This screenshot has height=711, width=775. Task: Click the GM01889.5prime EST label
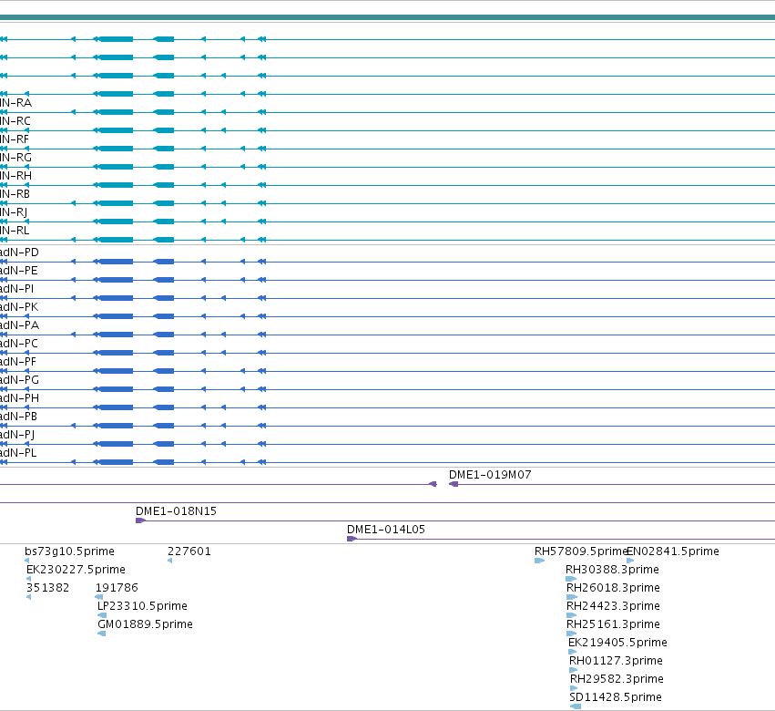pyautogui.click(x=145, y=624)
